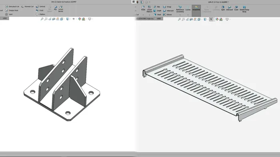The image size is (280, 157).
Task: Choose the Simple Hole tool
Action: (12, 10)
